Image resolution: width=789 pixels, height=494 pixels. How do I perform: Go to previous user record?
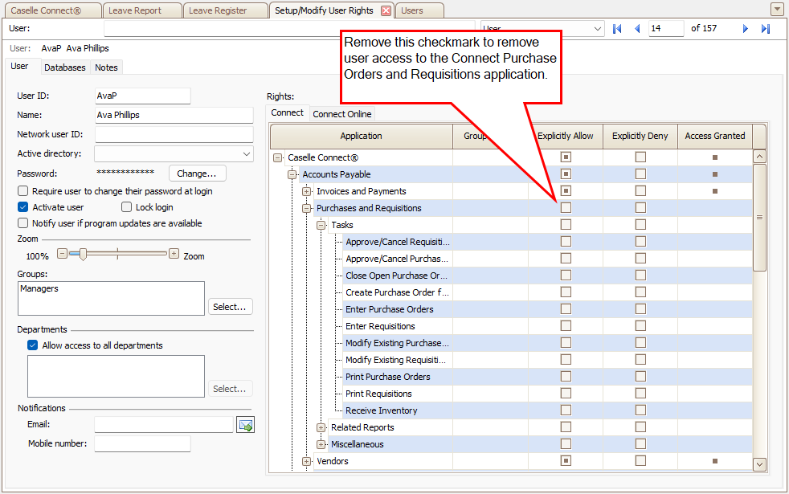tap(637, 29)
